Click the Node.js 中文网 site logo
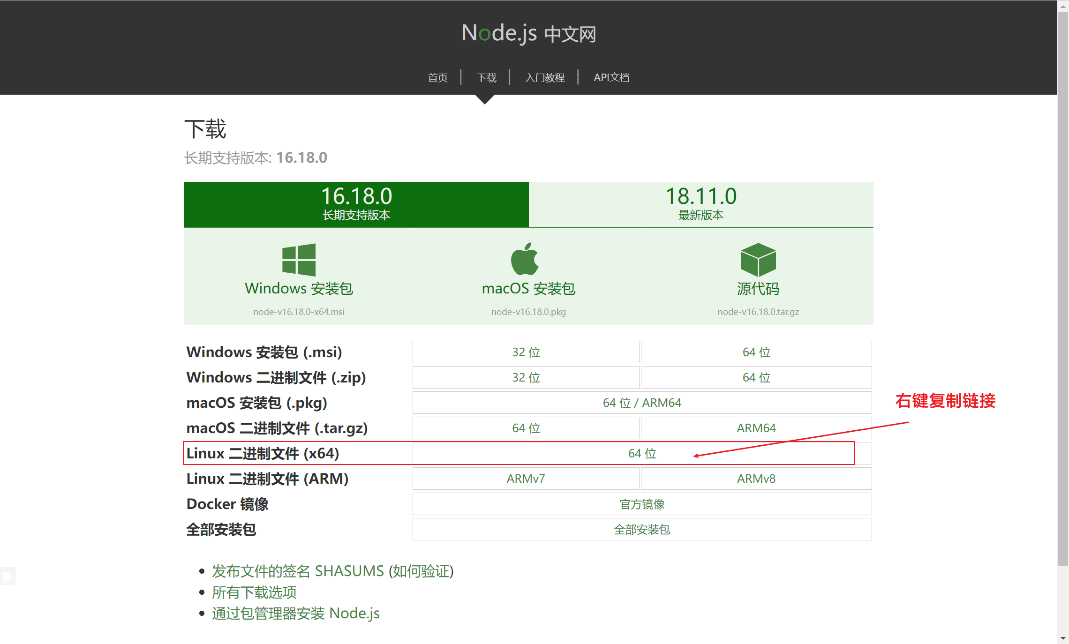Viewport: 1069px width, 644px height. click(528, 34)
